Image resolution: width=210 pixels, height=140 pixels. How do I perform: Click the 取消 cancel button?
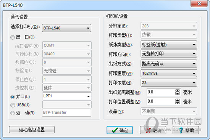click(153, 130)
